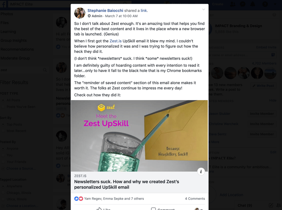This screenshot has width=282, height=210.
Task: Click the Zest UpSkill article preview image
Action: point(139,136)
